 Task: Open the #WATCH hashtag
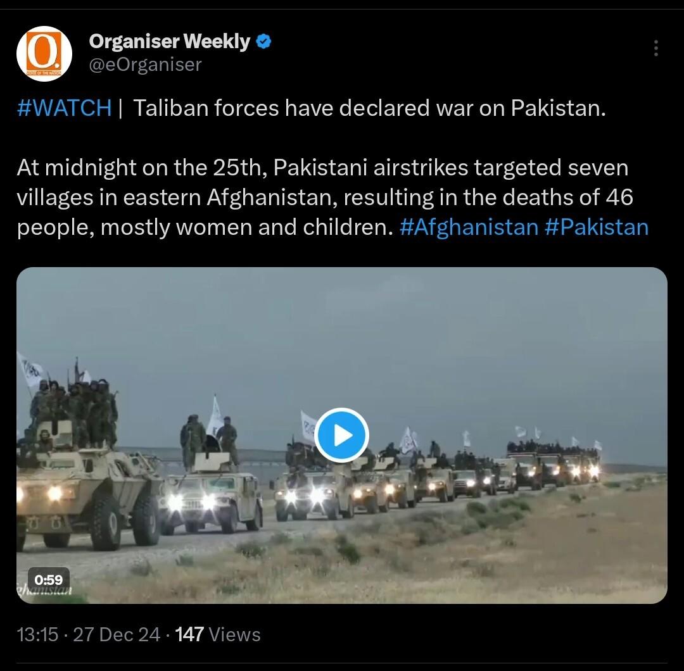point(64,108)
